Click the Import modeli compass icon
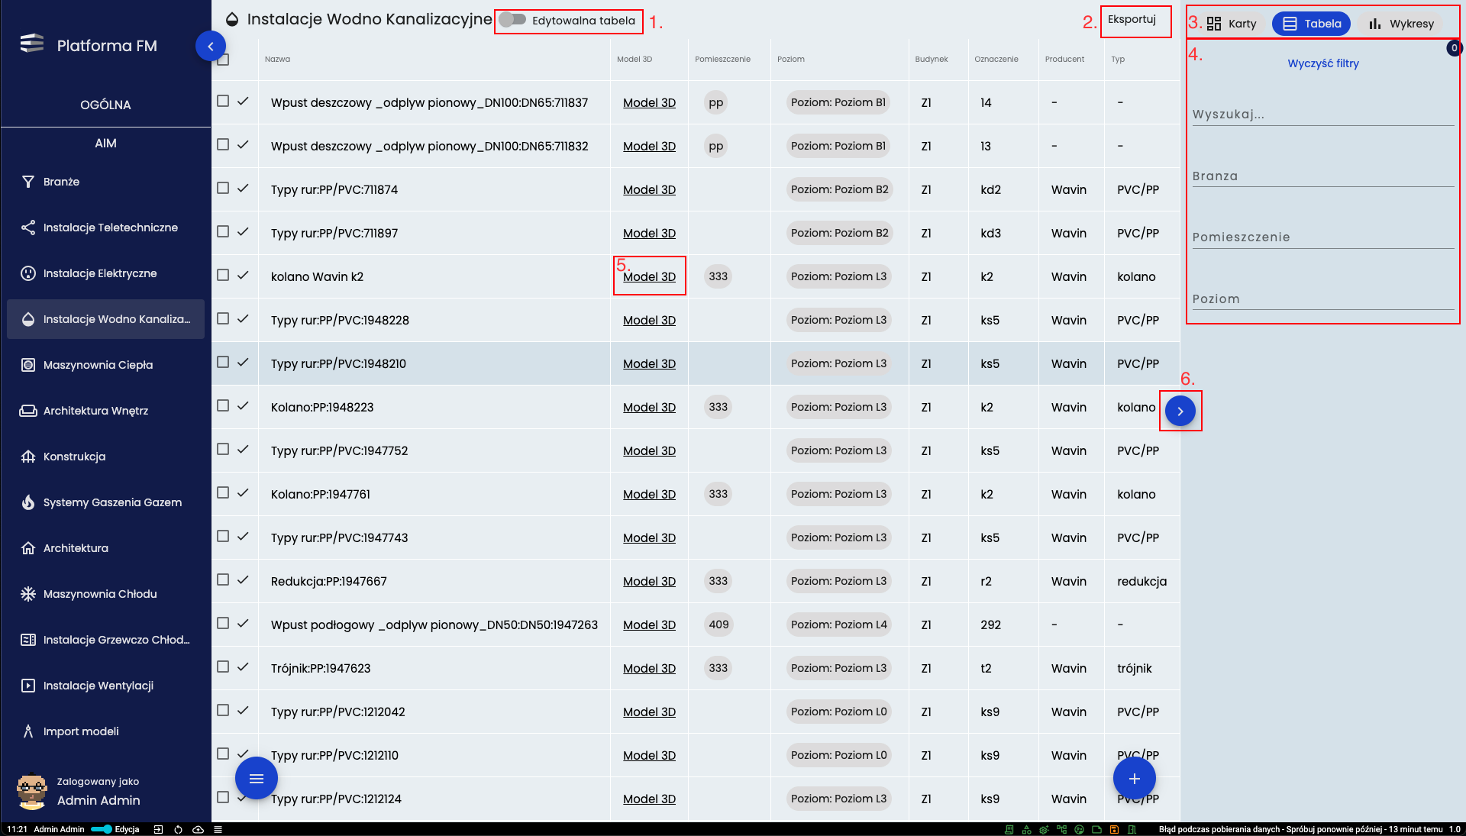 [28, 731]
